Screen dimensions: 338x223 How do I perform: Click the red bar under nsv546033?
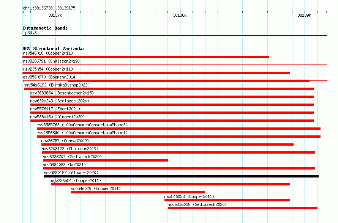coord(227,200)
